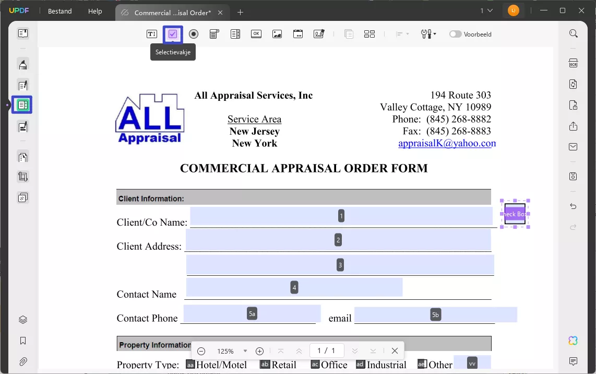
Task: Click the Share upload icon
Action: tap(573, 126)
